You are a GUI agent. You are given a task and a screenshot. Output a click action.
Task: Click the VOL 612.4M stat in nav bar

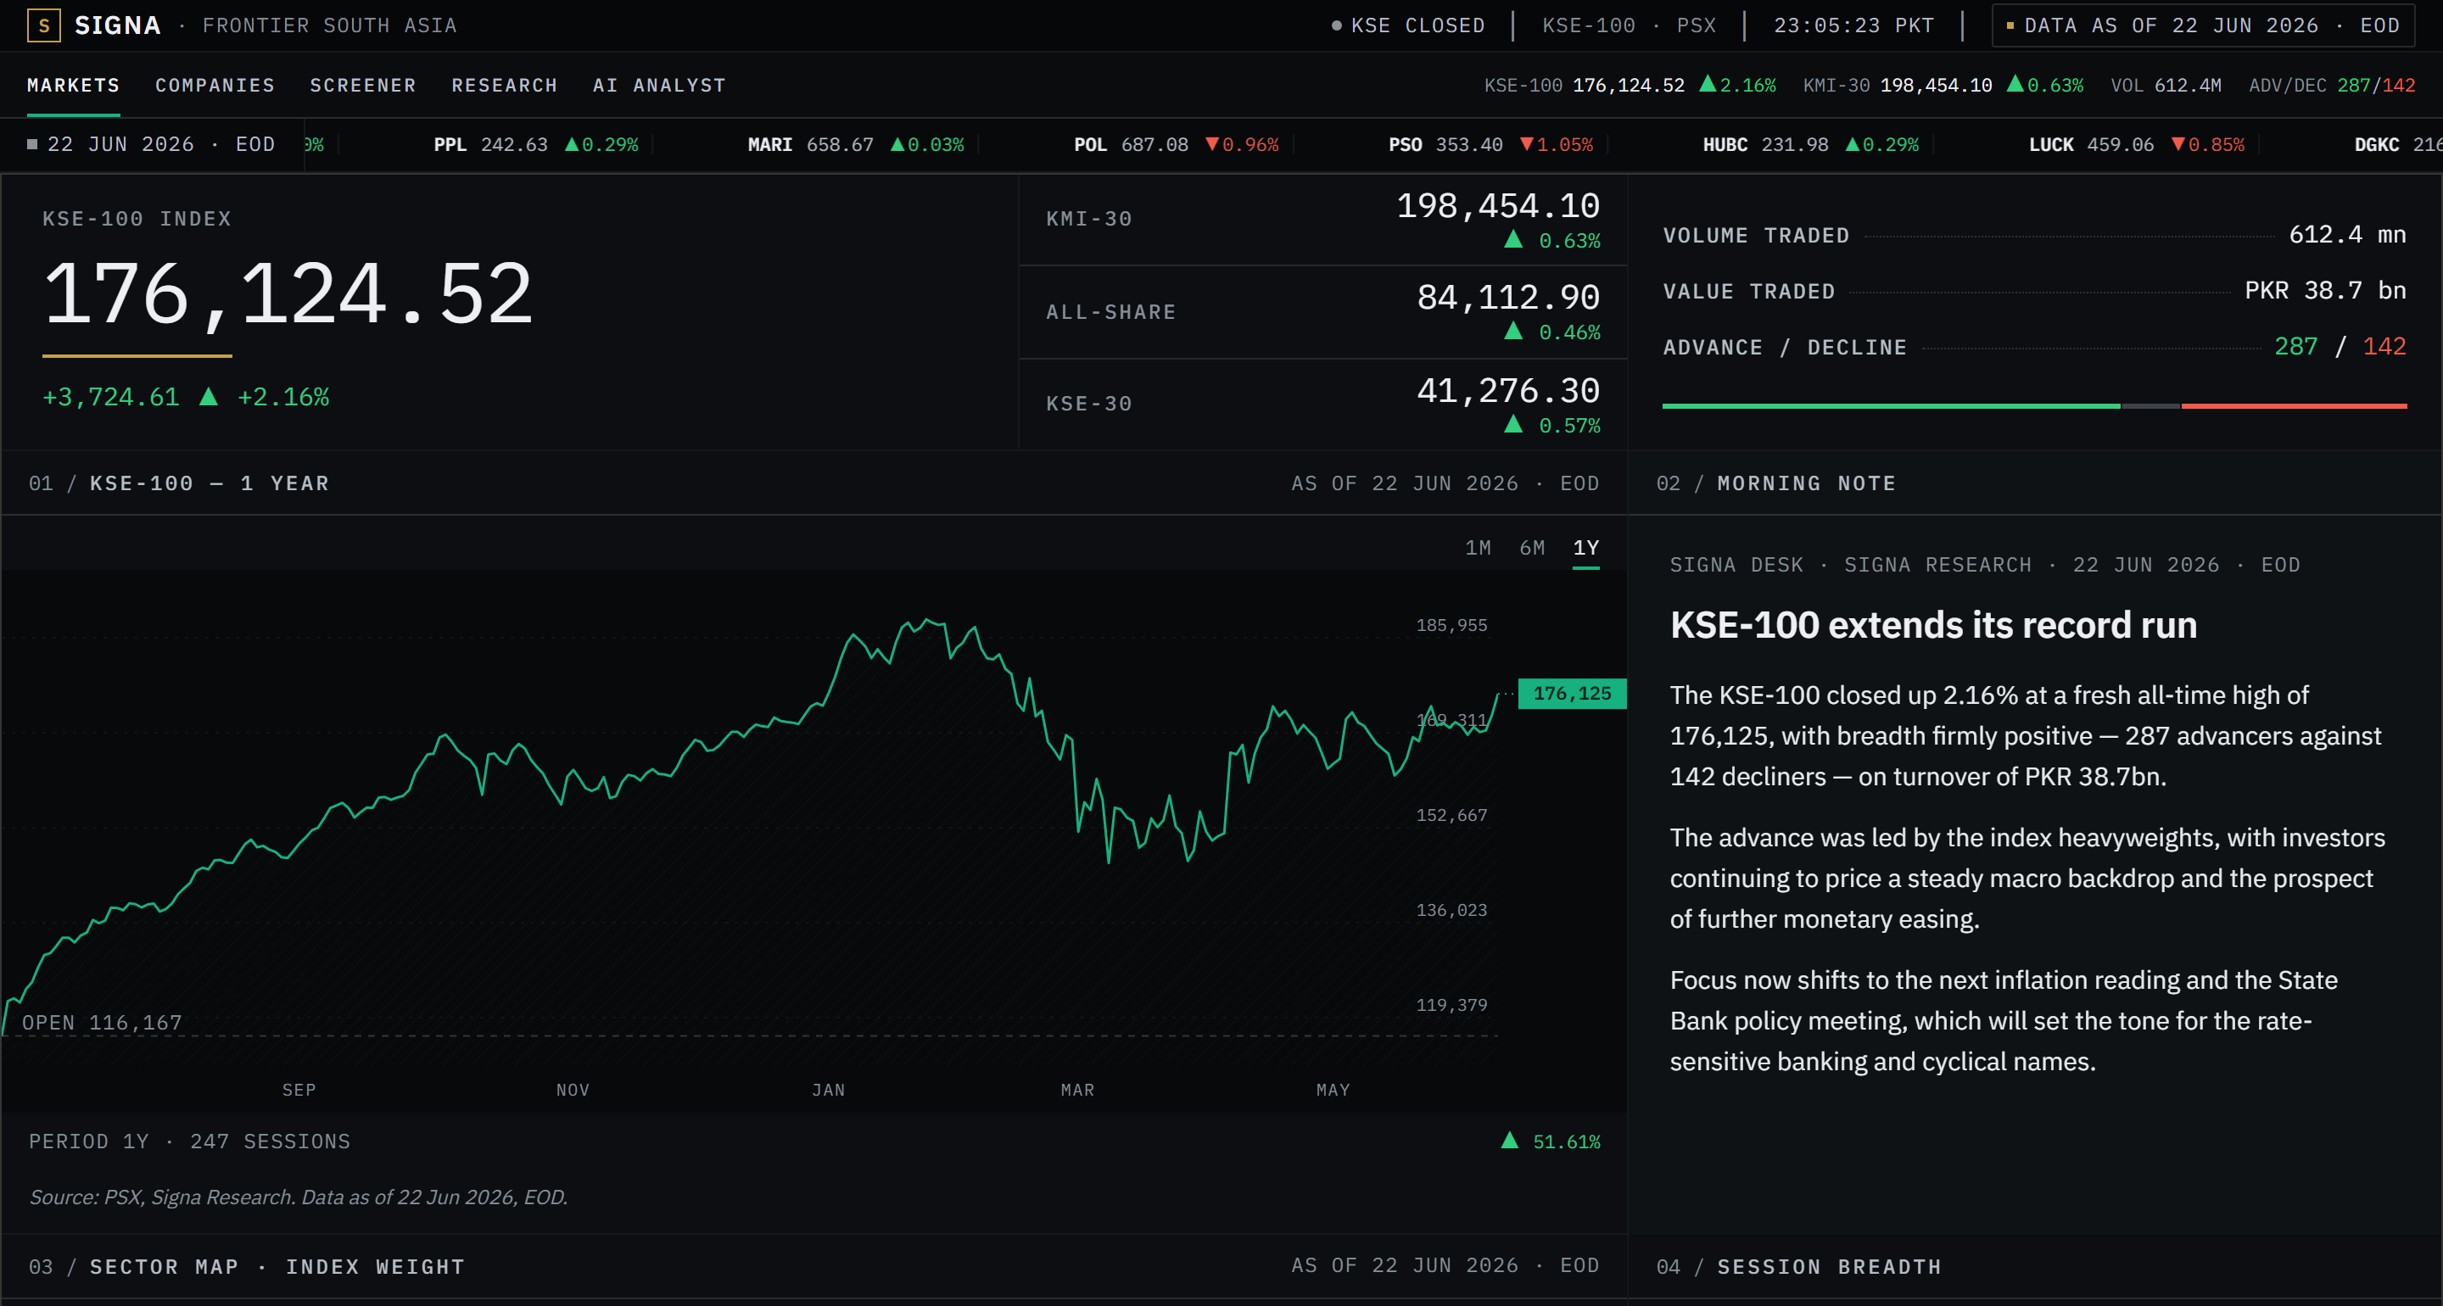tap(2166, 86)
